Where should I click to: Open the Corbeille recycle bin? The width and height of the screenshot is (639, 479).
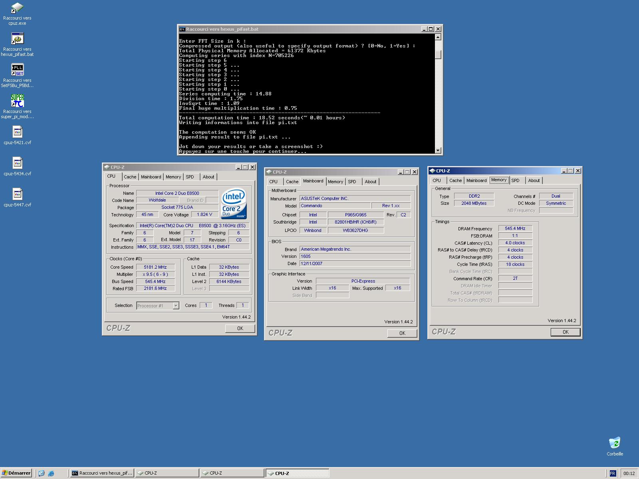click(615, 446)
